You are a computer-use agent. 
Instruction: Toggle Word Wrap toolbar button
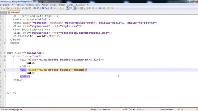tap(67, 8)
